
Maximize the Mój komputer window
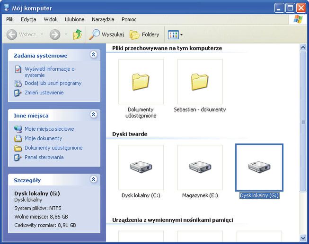tap(290, 8)
